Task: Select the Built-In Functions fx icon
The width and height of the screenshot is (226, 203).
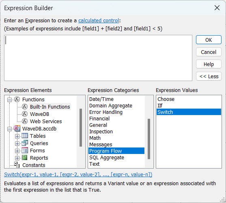Action: coord(25,107)
